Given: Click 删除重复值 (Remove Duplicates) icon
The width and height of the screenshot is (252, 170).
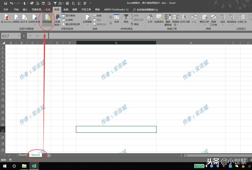Looking at the screenshot, I should point(168,20).
